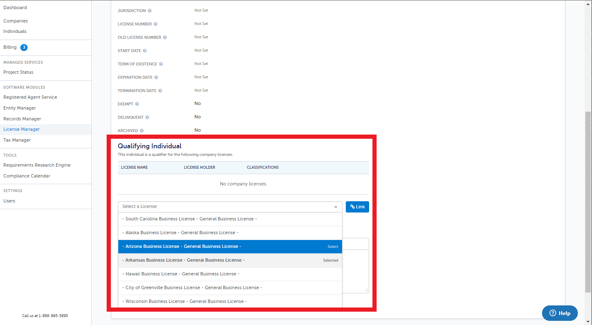Choose Arizona Business License option

pyautogui.click(x=230, y=247)
